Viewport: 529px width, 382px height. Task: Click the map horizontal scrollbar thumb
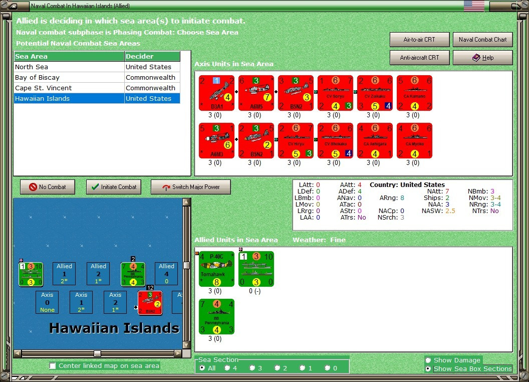point(98,353)
